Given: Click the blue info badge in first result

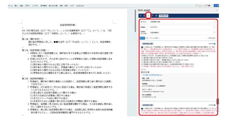Looking at the screenshot, I should pyautogui.click(x=142, y=47).
